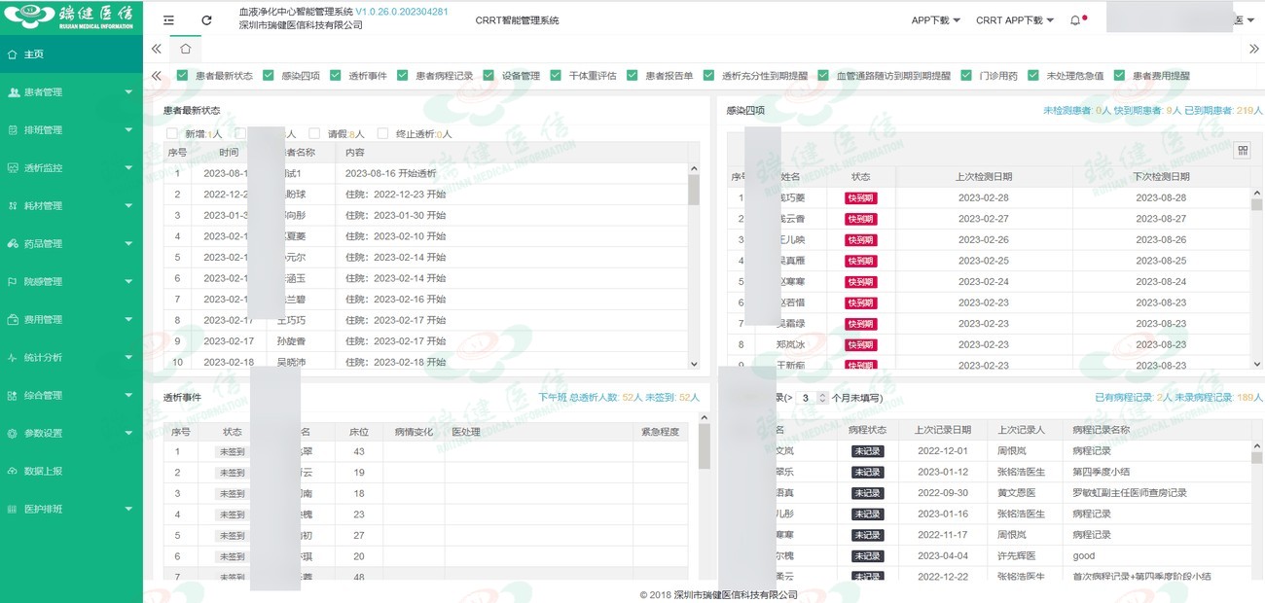
Task: Open the grid column settings in 感染四项 panel
Action: pyautogui.click(x=1243, y=150)
